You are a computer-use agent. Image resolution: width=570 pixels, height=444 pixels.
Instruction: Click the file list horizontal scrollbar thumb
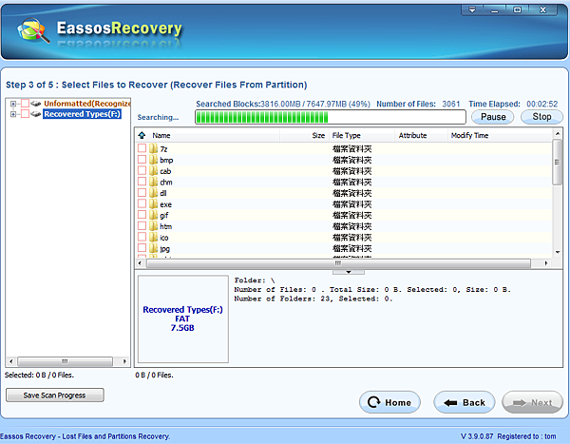coord(338,263)
